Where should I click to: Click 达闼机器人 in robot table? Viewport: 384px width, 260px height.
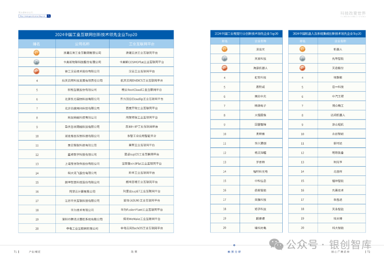tap(338, 115)
